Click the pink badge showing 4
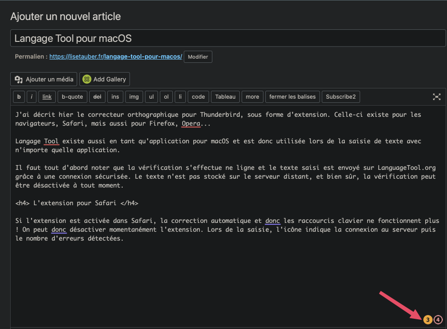This screenshot has height=329, width=447. (438, 320)
